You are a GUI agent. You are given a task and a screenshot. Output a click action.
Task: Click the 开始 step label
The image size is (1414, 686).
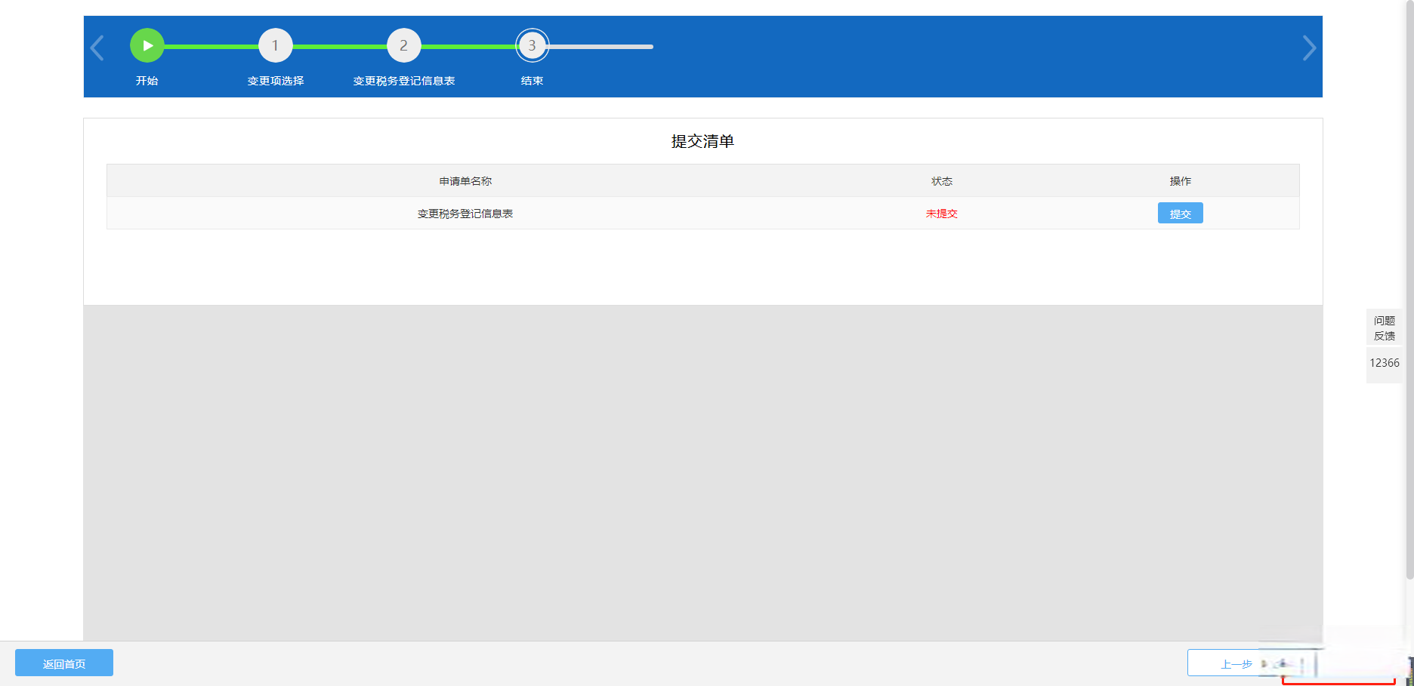coord(147,81)
